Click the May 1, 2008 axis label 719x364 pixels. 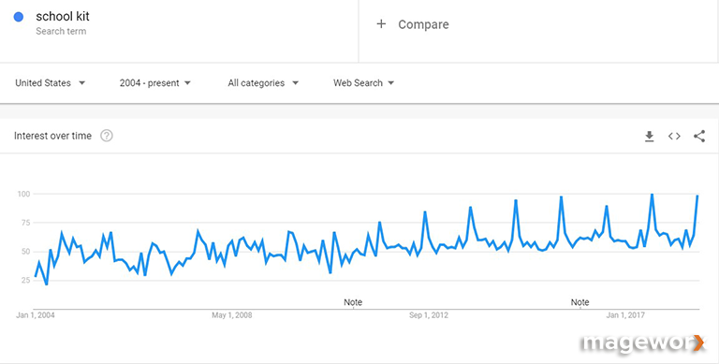point(231,315)
